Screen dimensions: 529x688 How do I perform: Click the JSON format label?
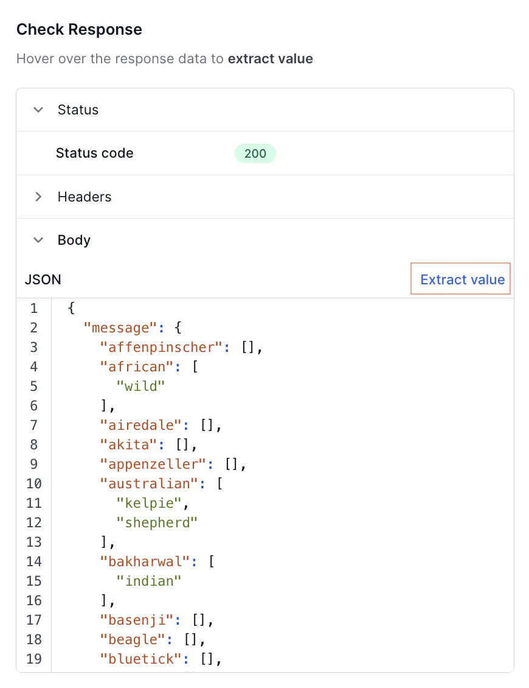(43, 279)
